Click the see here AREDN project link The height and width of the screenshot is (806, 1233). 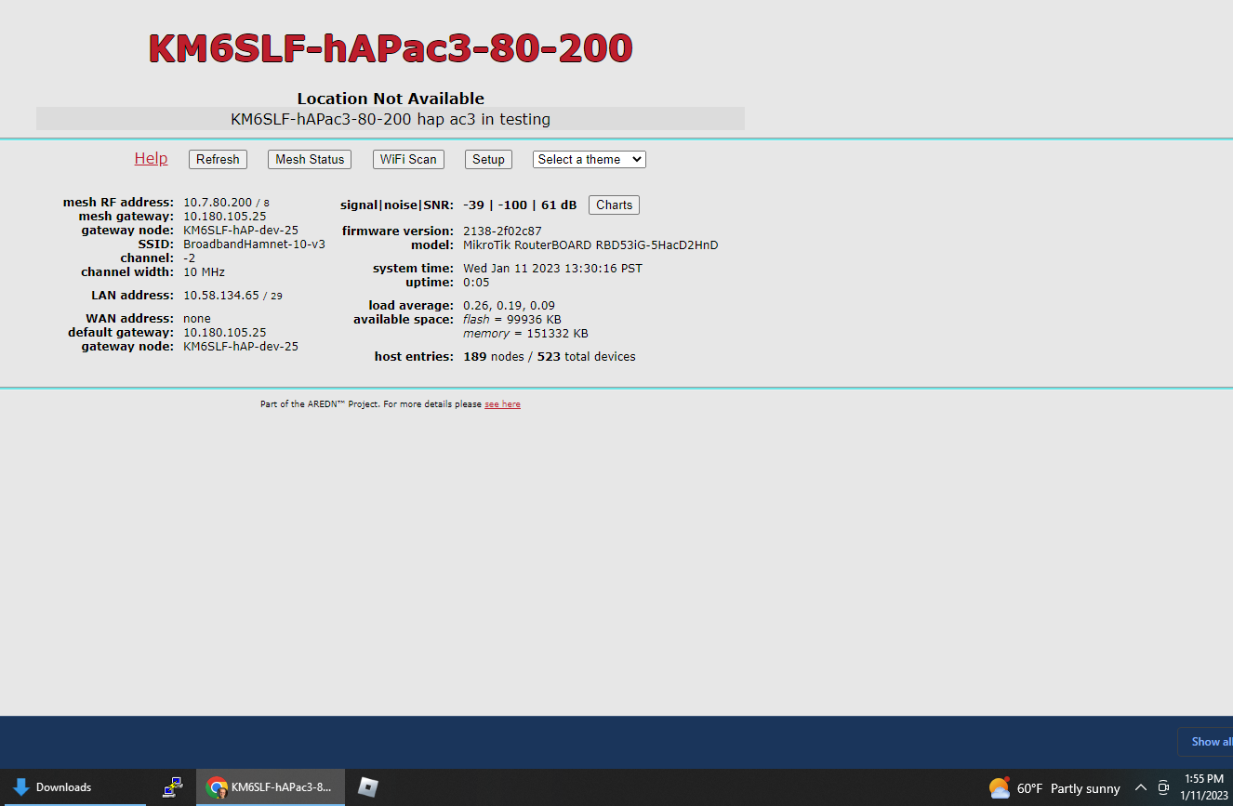(502, 403)
